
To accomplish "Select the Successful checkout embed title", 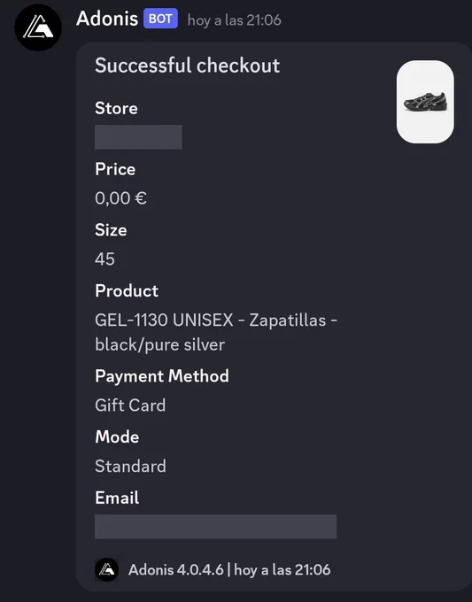I will coord(188,66).
